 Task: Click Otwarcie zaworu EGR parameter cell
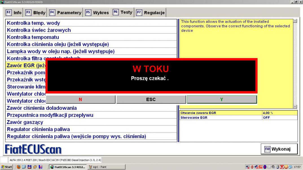[221, 113]
